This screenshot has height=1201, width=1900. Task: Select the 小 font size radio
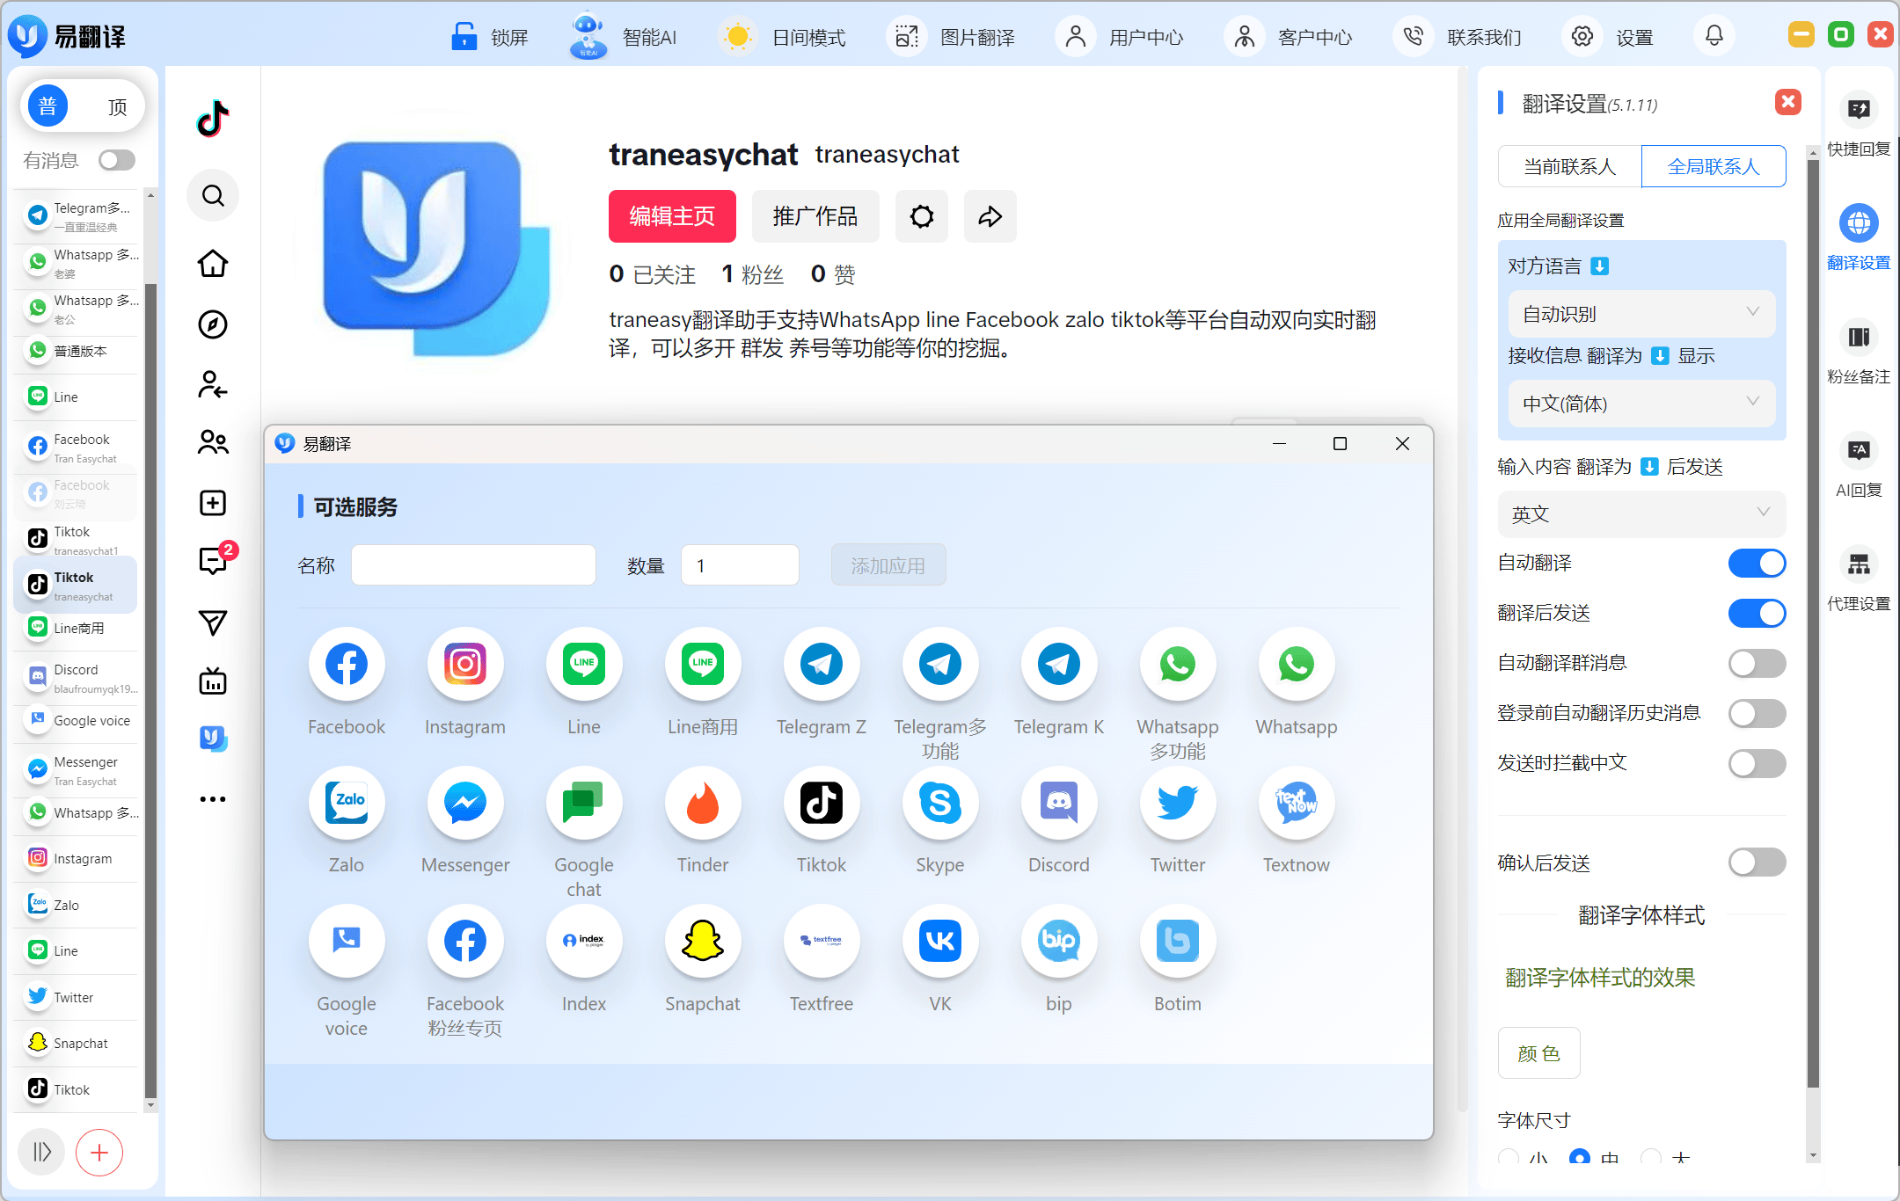coord(1509,1158)
